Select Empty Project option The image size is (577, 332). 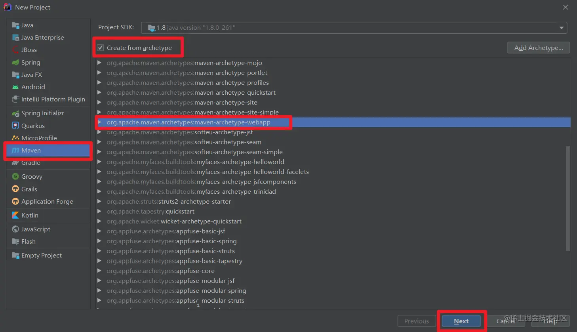[x=48, y=255]
